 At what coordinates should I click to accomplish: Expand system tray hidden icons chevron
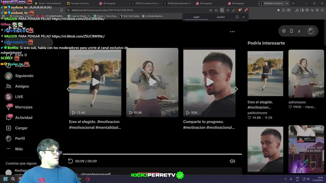285,179
